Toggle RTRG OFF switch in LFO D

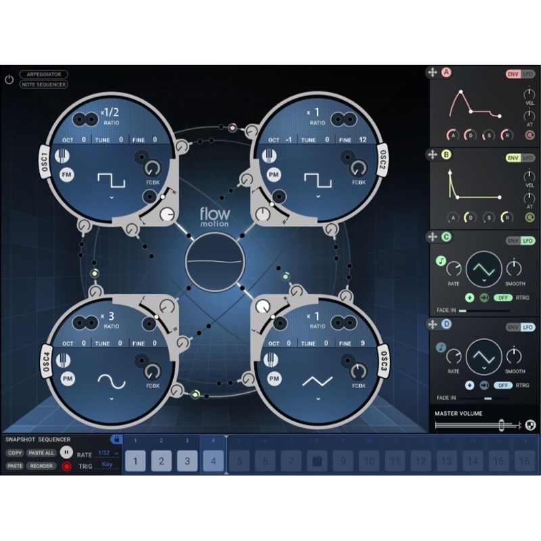point(502,385)
